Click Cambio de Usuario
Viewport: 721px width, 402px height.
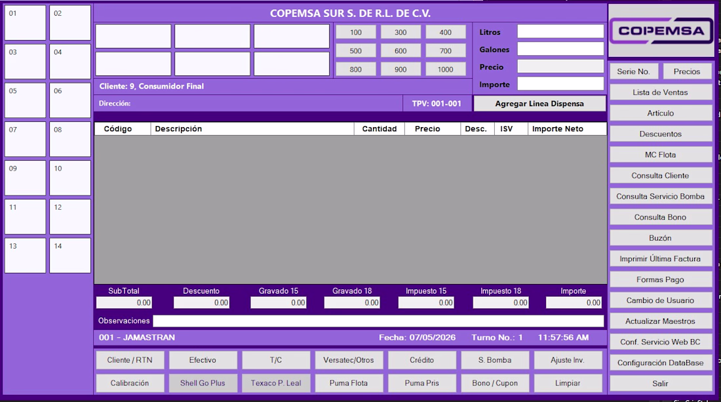pos(660,300)
